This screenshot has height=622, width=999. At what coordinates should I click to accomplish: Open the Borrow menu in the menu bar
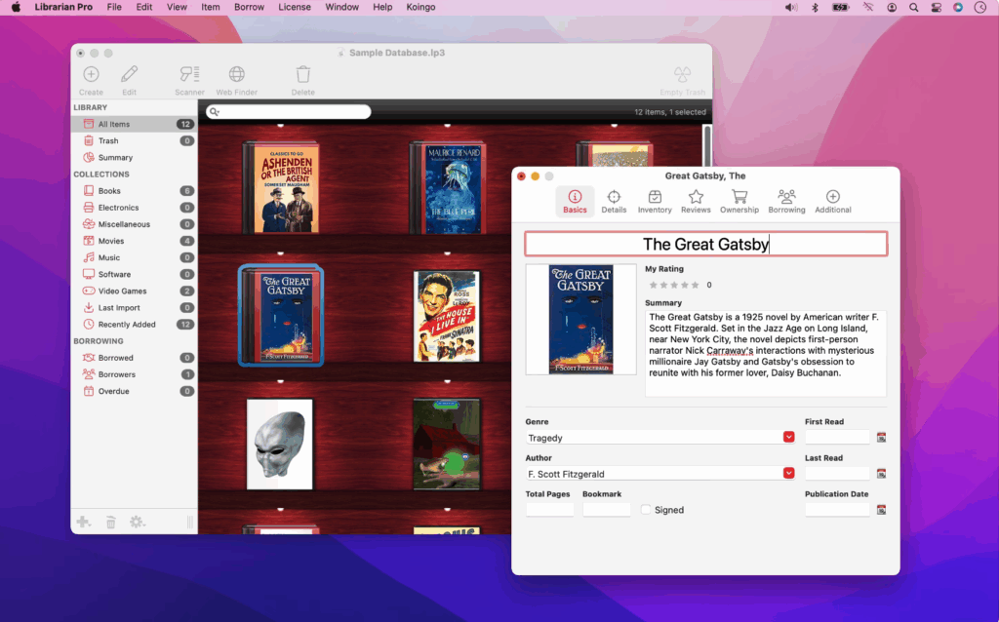pyautogui.click(x=249, y=7)
